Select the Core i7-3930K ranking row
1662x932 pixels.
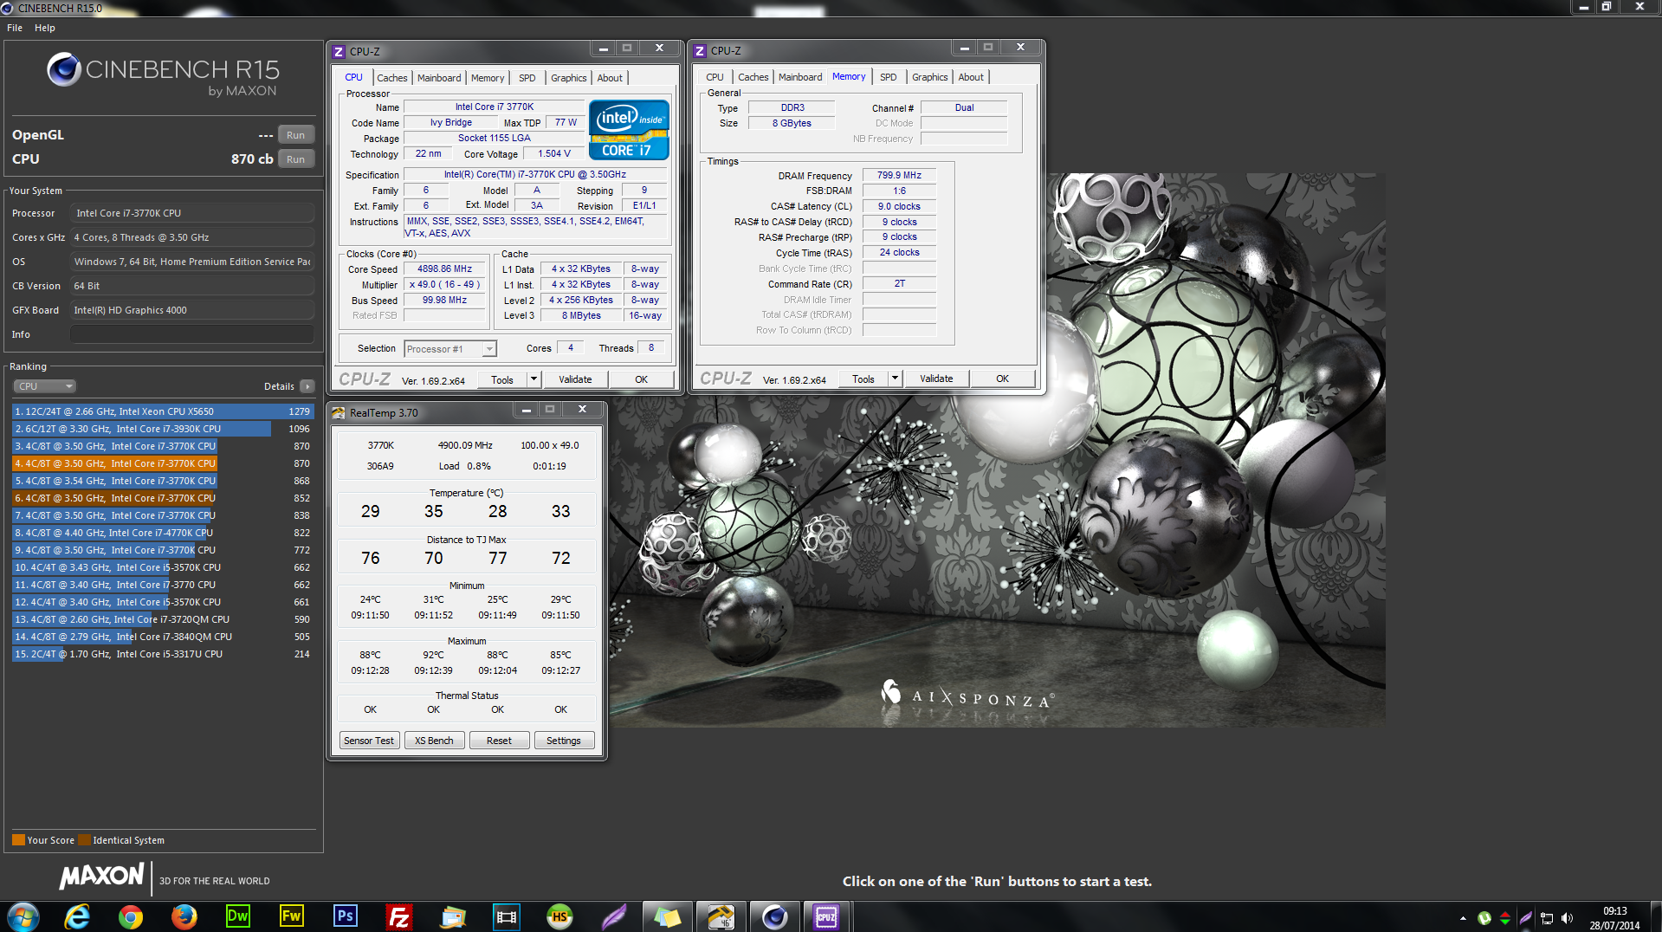click(x=163, y=429)
